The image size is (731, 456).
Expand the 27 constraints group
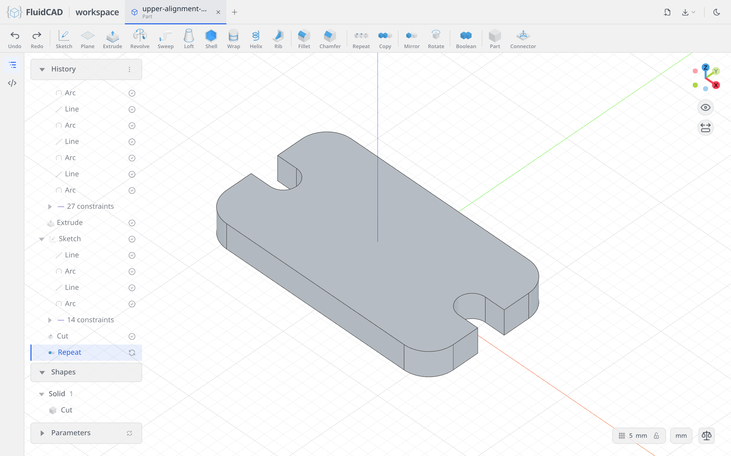pyautogui.click(x=50, y=206)
